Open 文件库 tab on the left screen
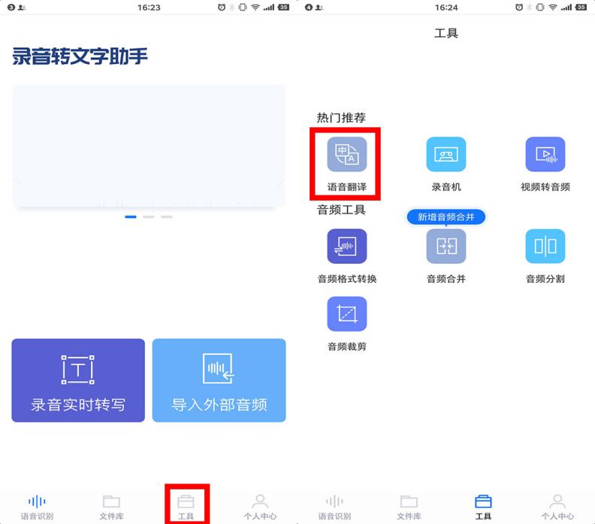 coord(111,506)
